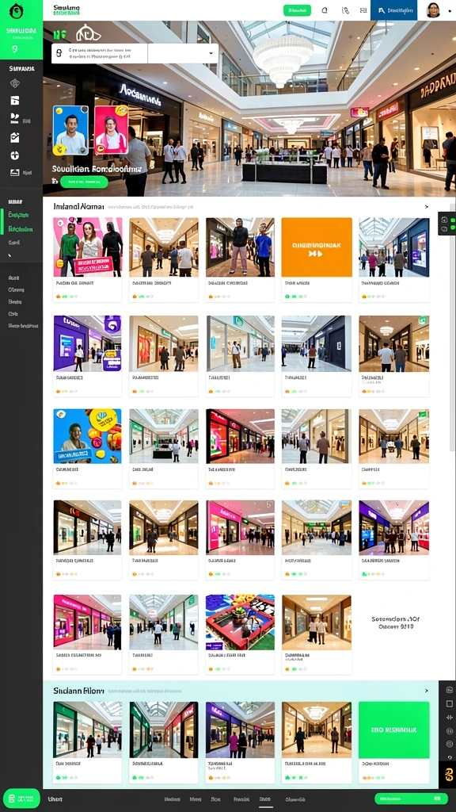The height and width of the screenshot is (812, 456).
Task: Click the solid orange tile in first row
Action: [317, 247]
